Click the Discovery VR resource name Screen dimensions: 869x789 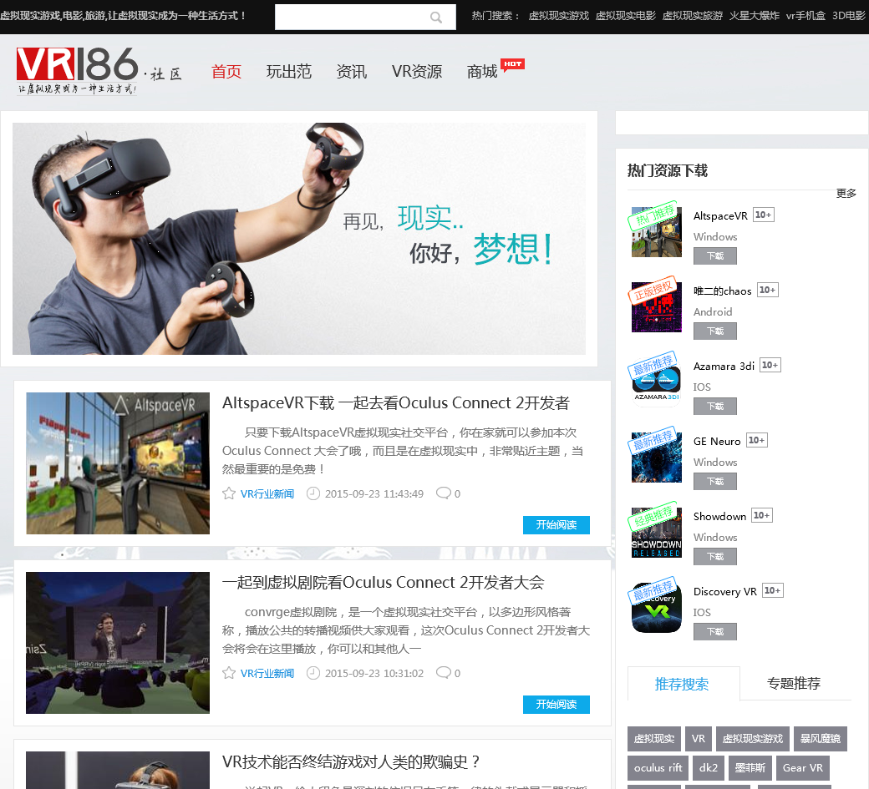725,592
